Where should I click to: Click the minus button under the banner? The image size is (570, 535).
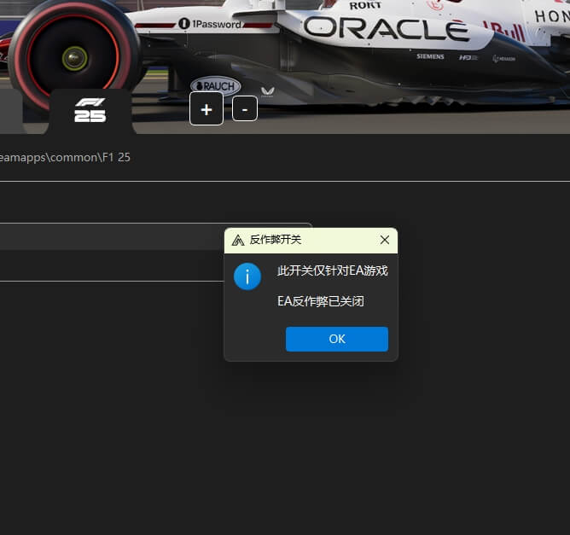click(245, 109)
